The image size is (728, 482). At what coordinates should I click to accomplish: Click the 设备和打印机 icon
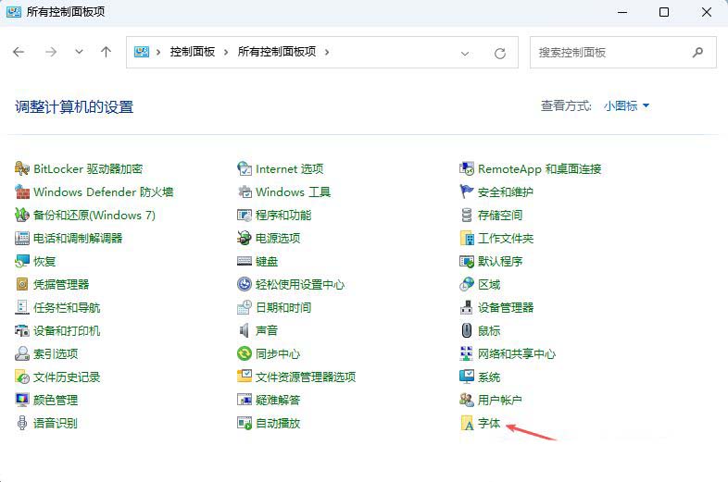[x=22, y=331]
